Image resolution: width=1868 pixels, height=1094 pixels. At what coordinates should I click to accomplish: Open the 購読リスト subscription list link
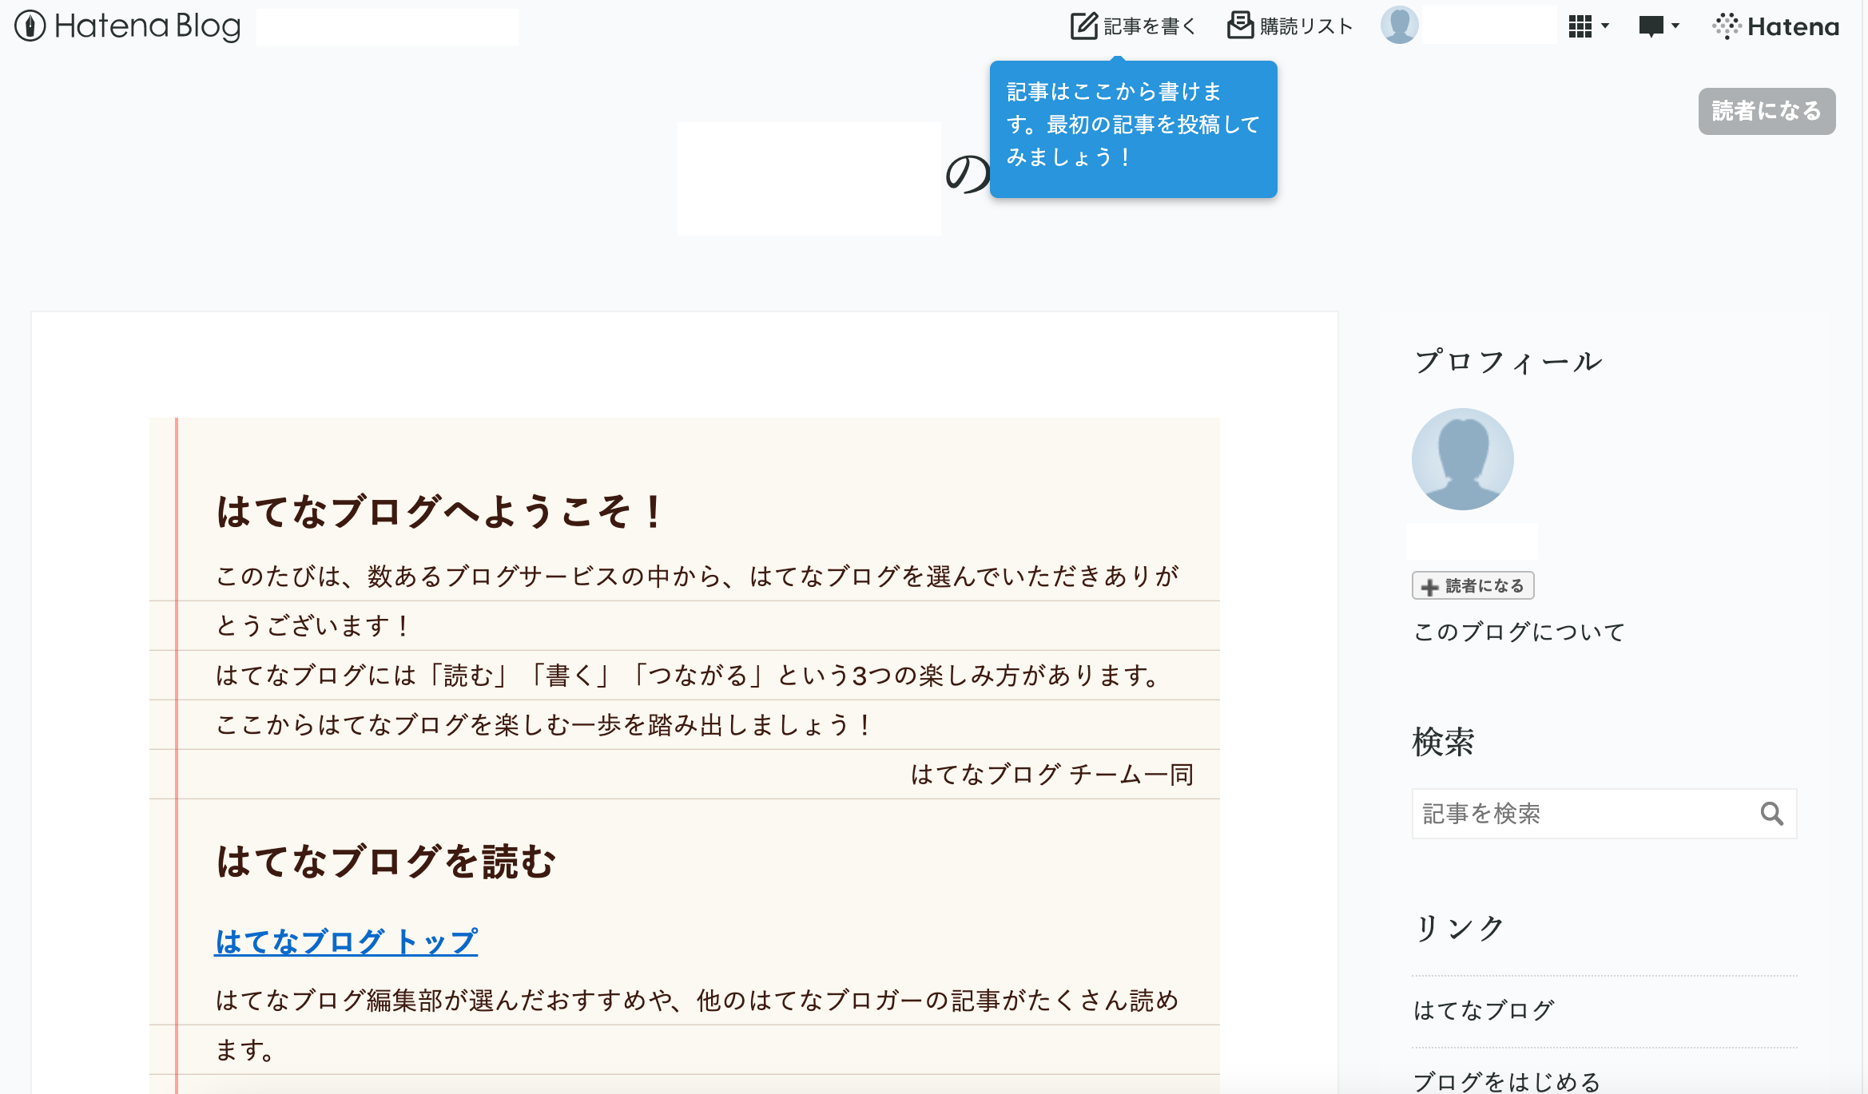(1290, 26)
